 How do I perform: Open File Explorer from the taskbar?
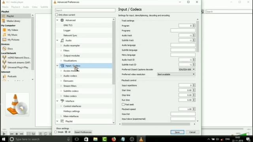coord(95,139)
